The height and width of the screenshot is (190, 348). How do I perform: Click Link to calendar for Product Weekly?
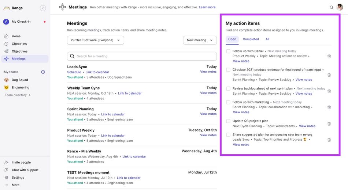pos(113,136)
